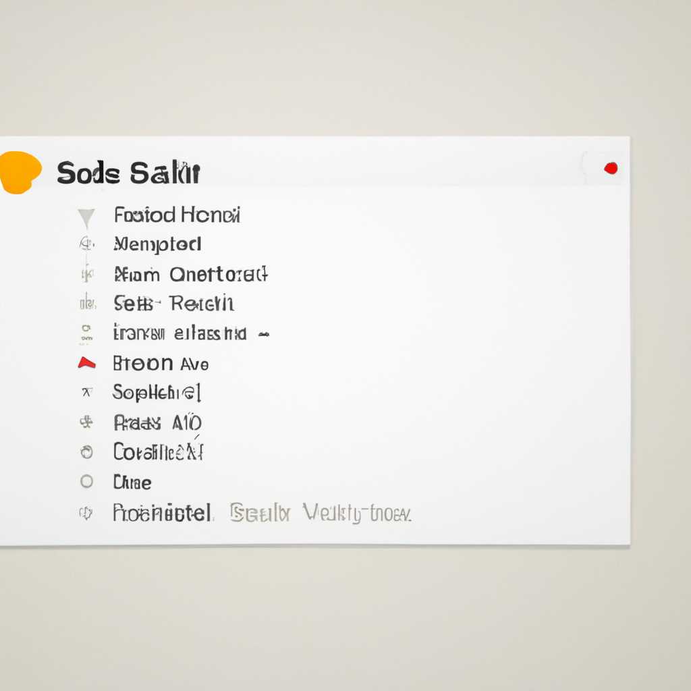Click the red dot in header
The height and width of the screenshot is (691, 691).
(x=611, y=168)
